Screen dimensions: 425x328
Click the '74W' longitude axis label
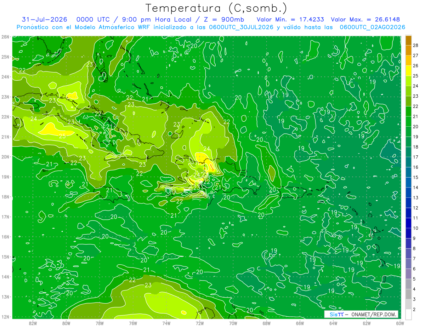click(x=166, y=323)
